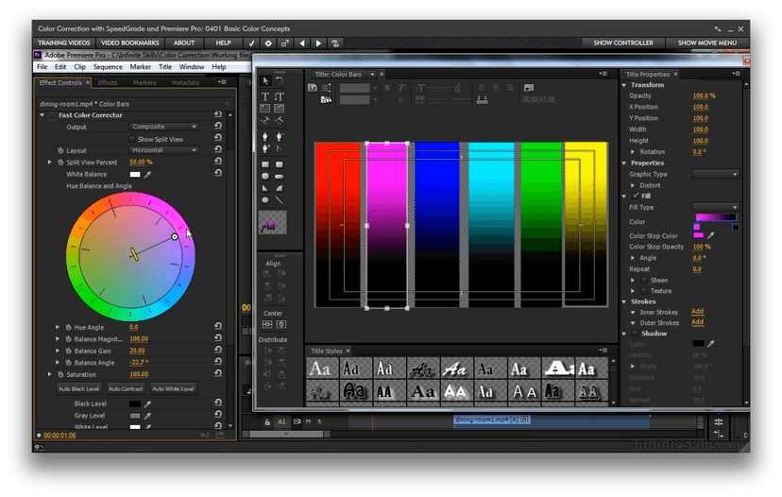
Task: Open the Window menu
Action: [x=192, y=67]
